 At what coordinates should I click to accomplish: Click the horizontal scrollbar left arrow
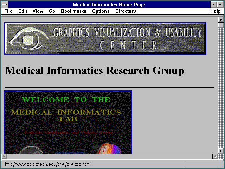[x=4, y=156]
